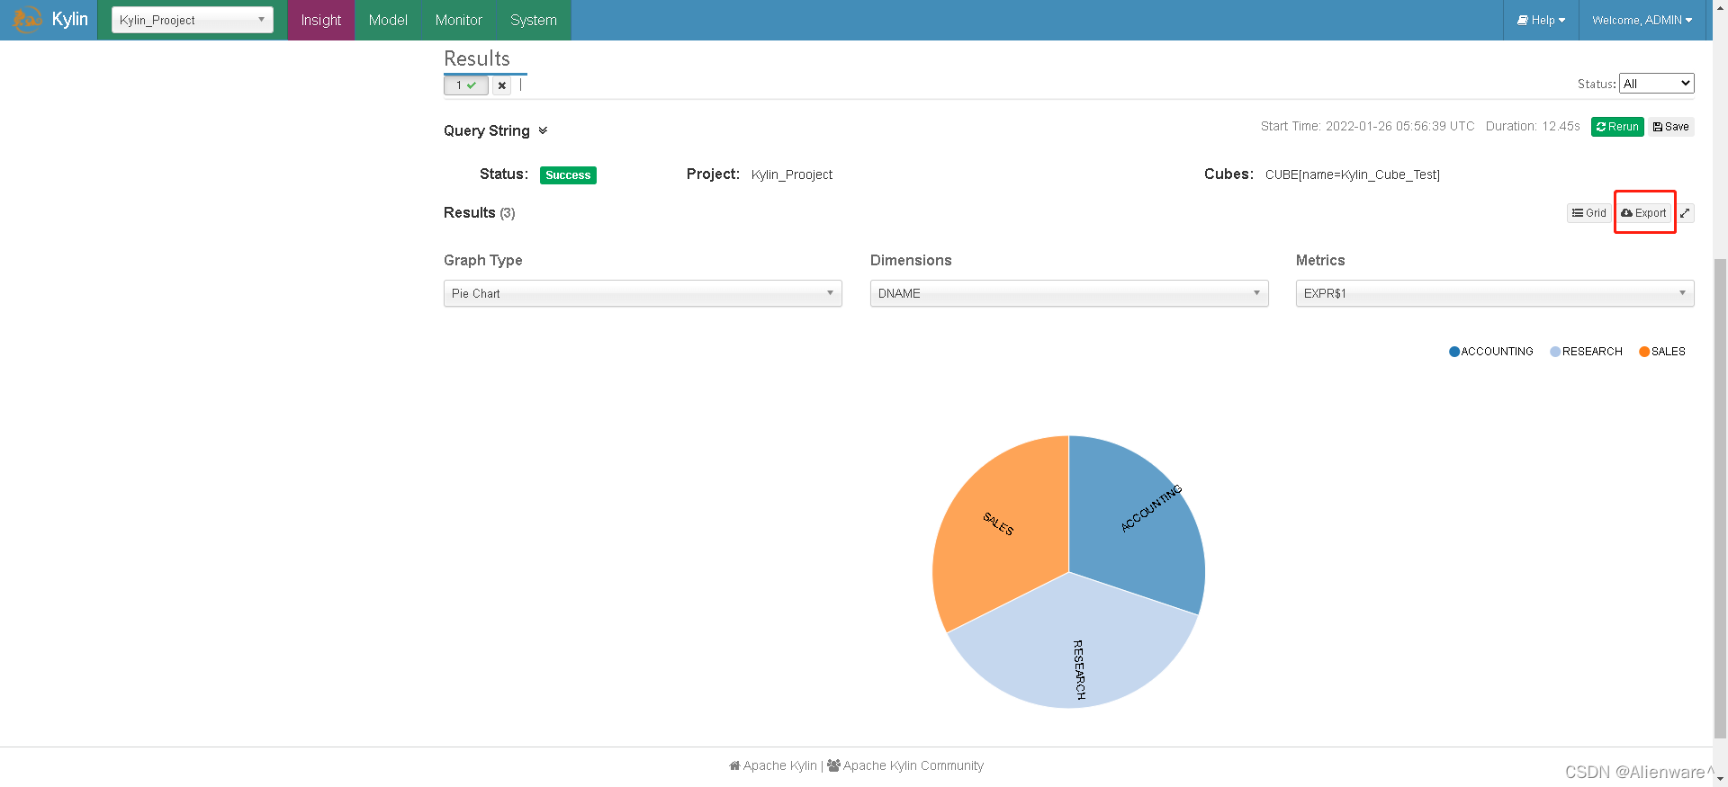
Task: Open the Dimensions DNAME dropdown
Action: coord(1069,293)
